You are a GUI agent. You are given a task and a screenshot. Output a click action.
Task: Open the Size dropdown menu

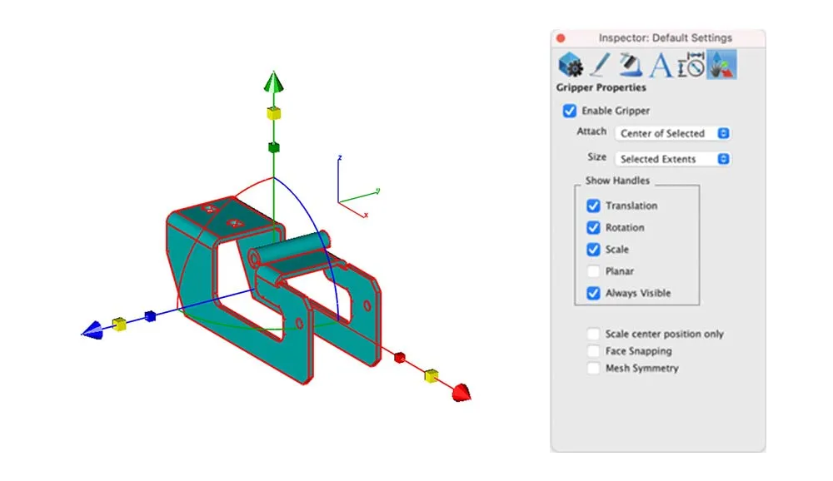click(x=672, y=159)
